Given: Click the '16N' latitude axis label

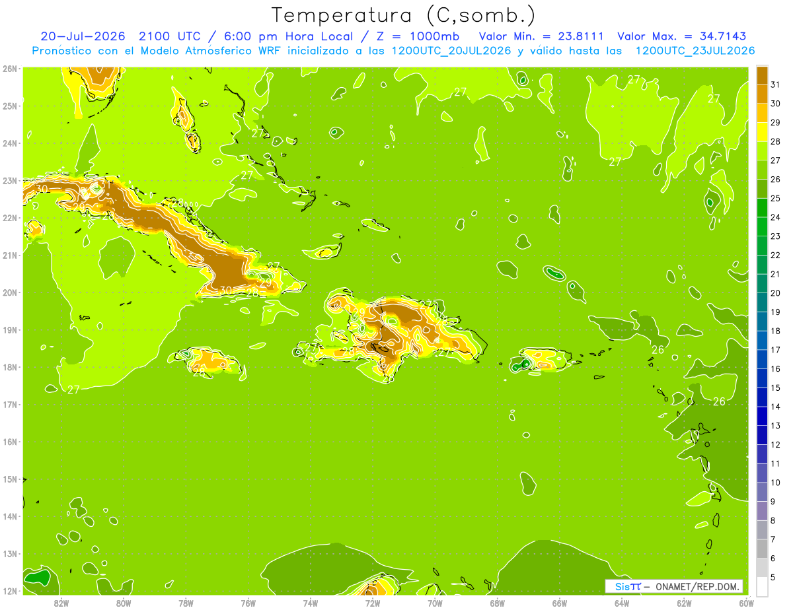Looking at the screenshot, I should pos(10,442).
